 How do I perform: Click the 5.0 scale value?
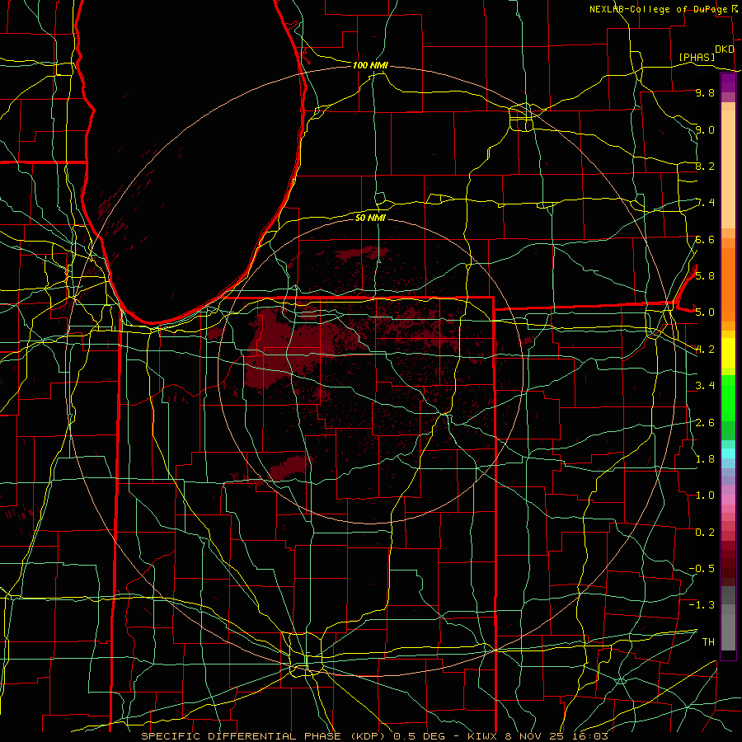tap(705, 312)
